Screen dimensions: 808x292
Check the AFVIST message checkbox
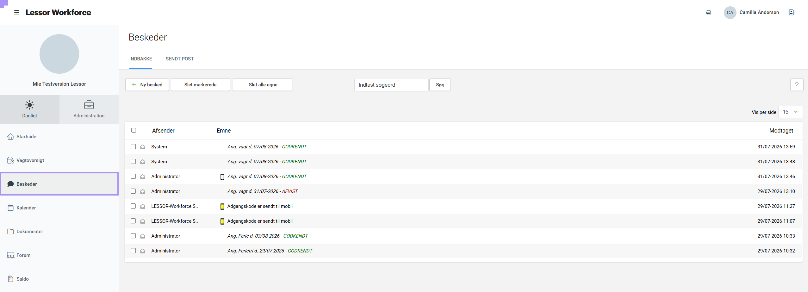pyautogui.click(x=133, y=191)
